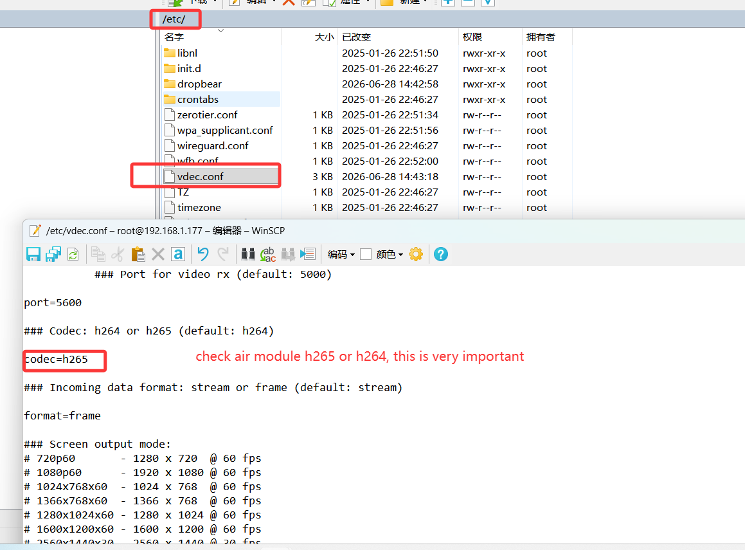Select the dropbear folder

(199, 84)
